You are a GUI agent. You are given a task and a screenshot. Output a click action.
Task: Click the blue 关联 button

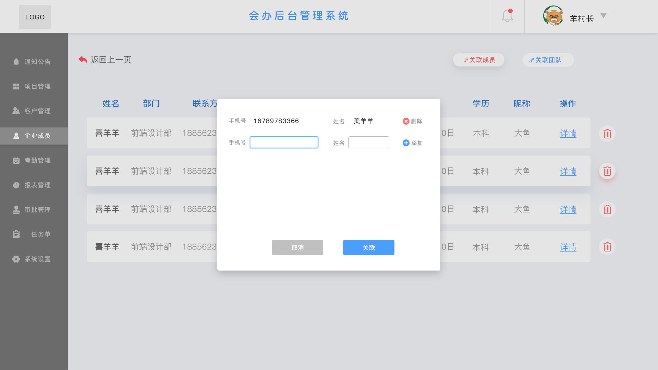point(369,247)
